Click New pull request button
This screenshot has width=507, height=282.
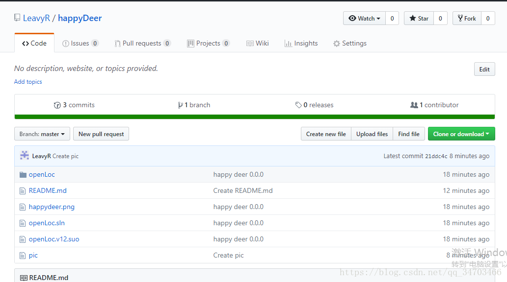pyautogui.click(x=101, y=134)
